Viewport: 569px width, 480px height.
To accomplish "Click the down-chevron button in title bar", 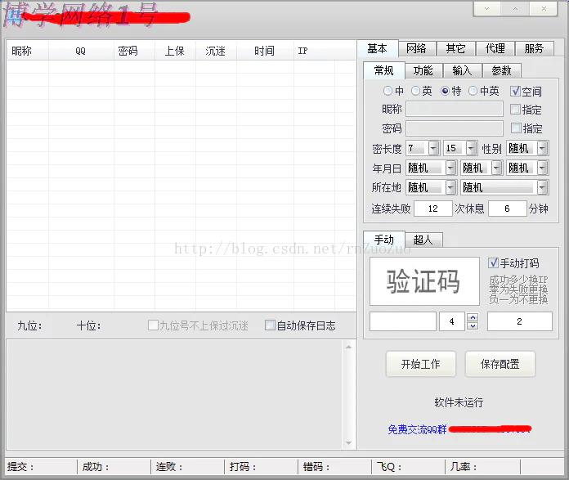I will pos(487,8).
